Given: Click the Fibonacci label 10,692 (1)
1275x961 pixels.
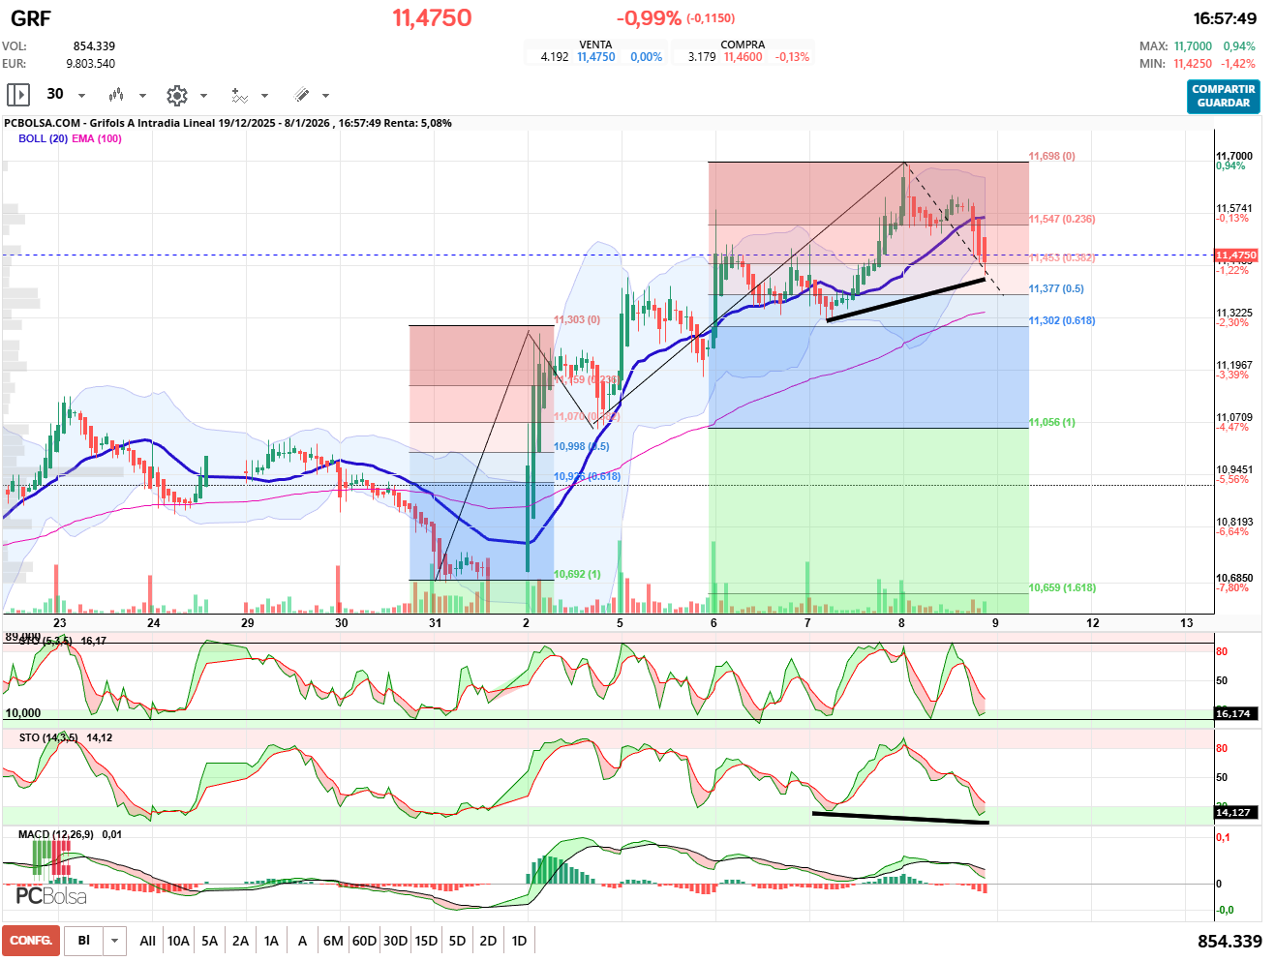Looking at the screenshot, I should tap(577, 574).
